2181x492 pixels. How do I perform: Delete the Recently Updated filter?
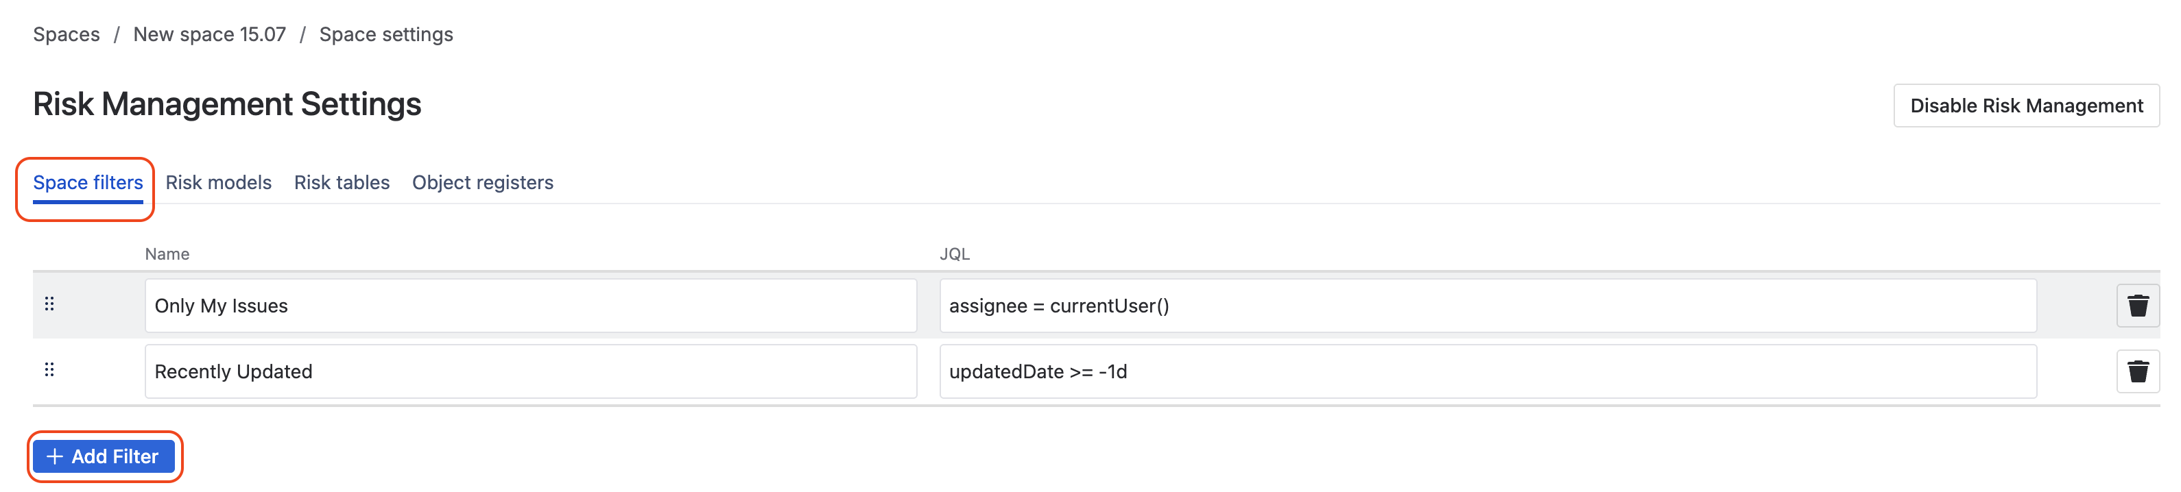2137,371
